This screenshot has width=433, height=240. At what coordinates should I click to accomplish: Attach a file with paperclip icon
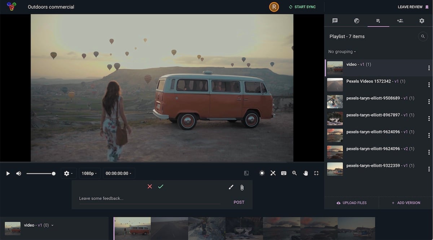(x=242, y=187)
